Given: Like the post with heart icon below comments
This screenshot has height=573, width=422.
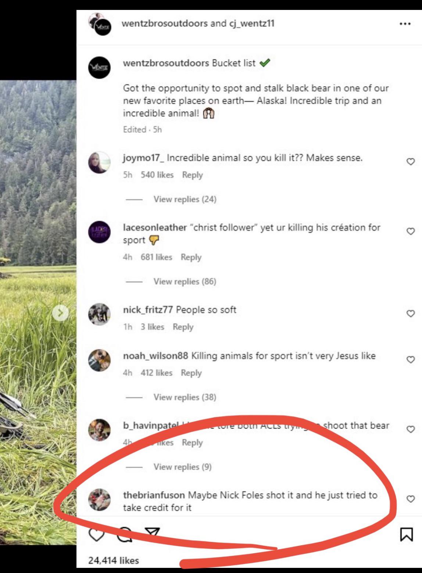Looking at the screenshot, I should click(96, 535).
